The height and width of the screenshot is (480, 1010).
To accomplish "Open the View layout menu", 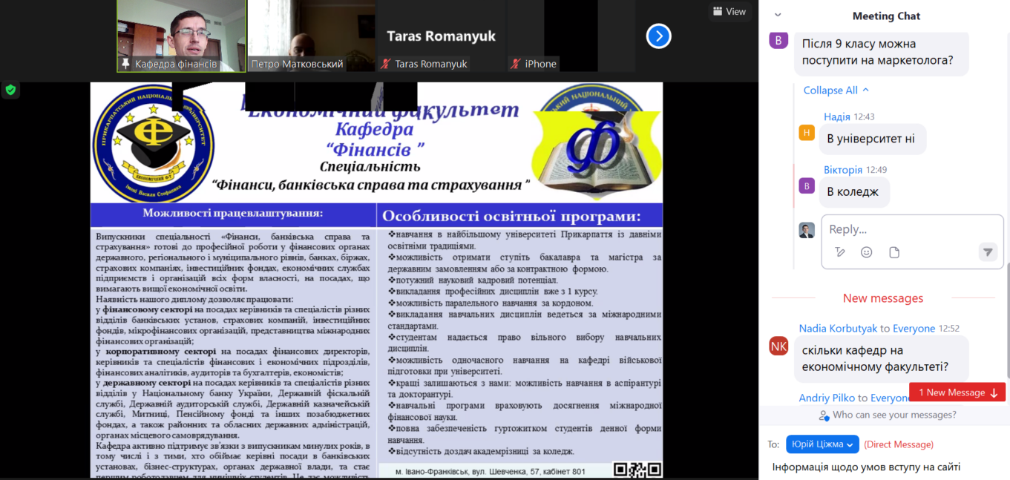I will tap(729, 11).
